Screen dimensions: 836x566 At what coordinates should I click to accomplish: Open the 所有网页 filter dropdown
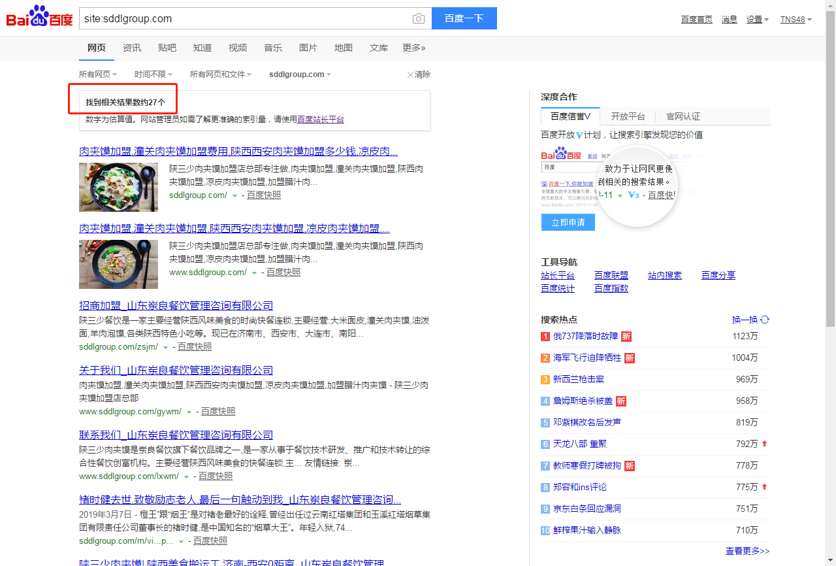(x=98, y=75)
